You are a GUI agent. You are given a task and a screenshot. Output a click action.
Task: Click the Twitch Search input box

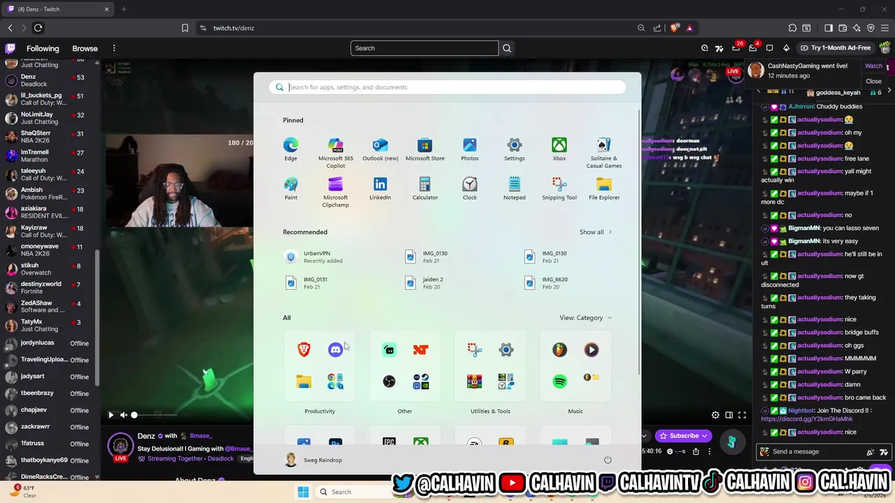pos(424,48)
